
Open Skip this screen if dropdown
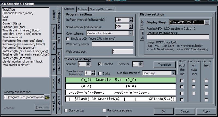[x=173, y=73]
